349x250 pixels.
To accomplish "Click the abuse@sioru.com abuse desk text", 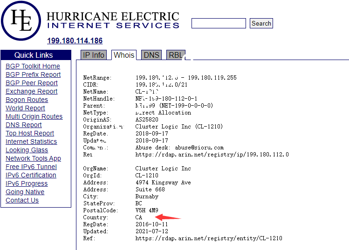I will pyautogui.click(x=199, y=148).
